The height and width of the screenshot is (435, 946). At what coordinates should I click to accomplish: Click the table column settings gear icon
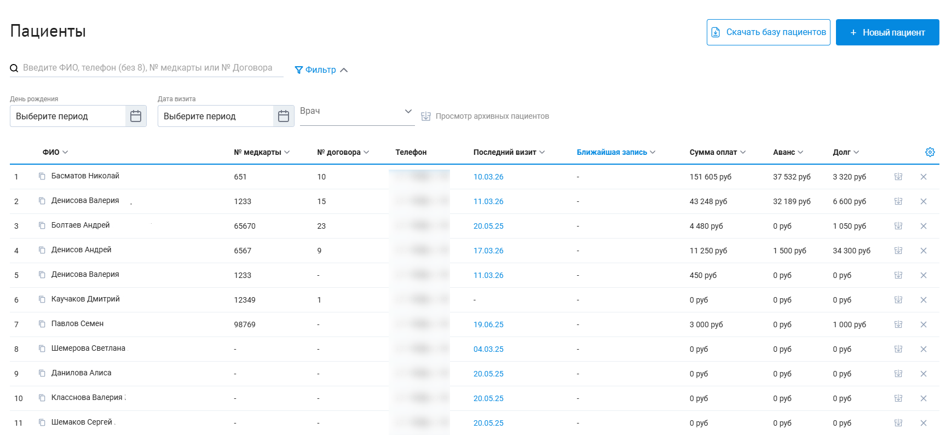click(x=930, y=152)
